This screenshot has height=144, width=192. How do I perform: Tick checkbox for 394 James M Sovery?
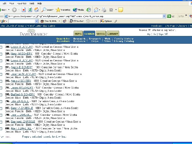pyautogui.click(x=1, y=88)
